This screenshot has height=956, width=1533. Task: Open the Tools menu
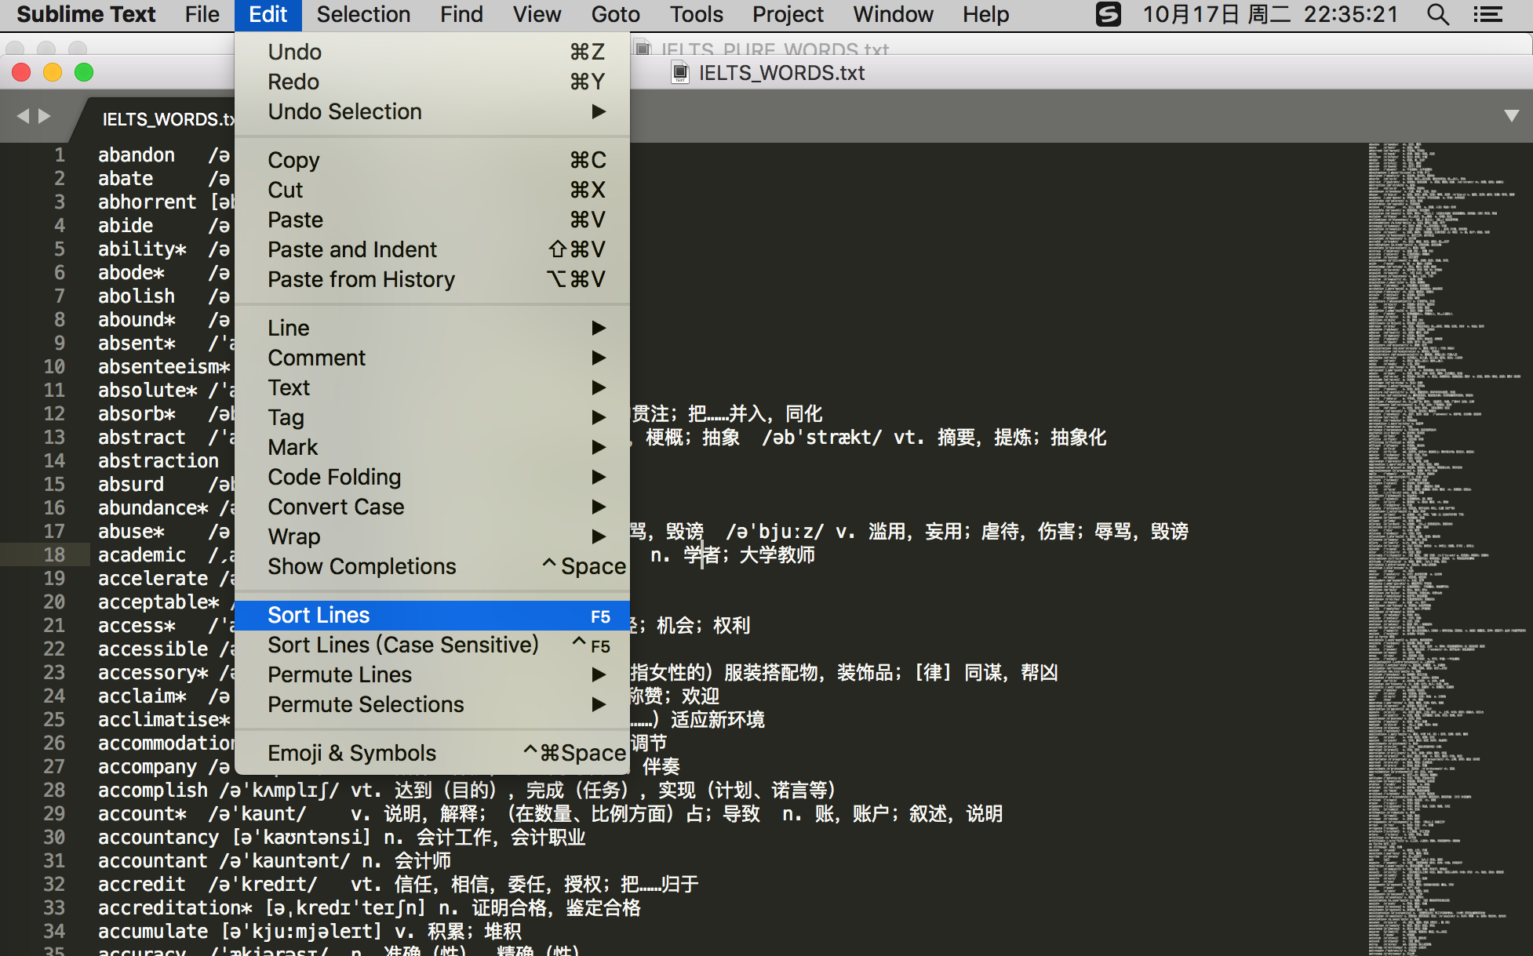(696, 14)
